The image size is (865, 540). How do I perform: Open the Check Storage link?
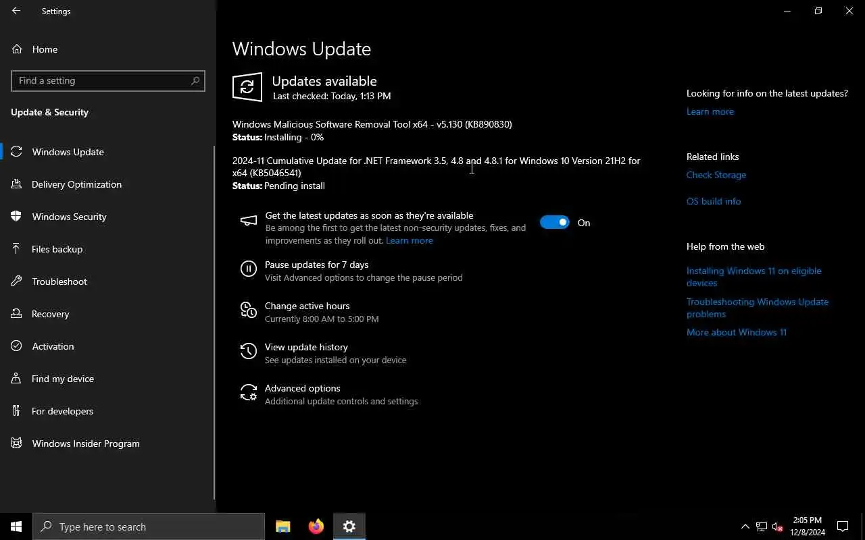(716, 175)
